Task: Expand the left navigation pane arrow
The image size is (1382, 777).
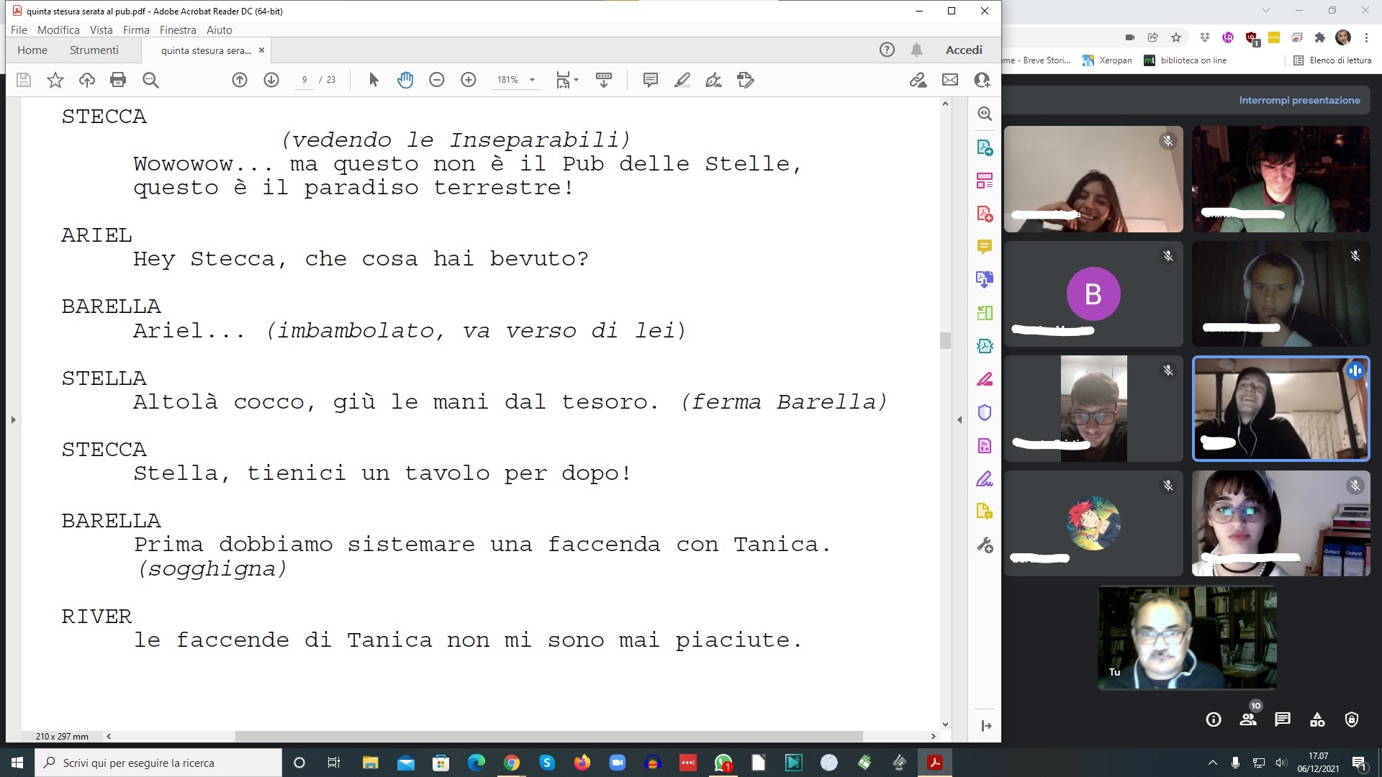Action: (13, 419)
